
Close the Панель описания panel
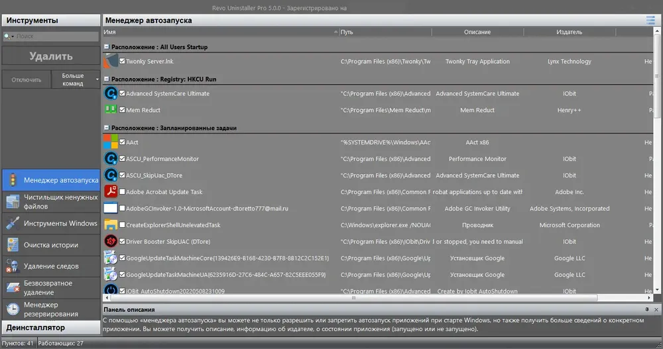pyautogui.click(x=656, y=309)
